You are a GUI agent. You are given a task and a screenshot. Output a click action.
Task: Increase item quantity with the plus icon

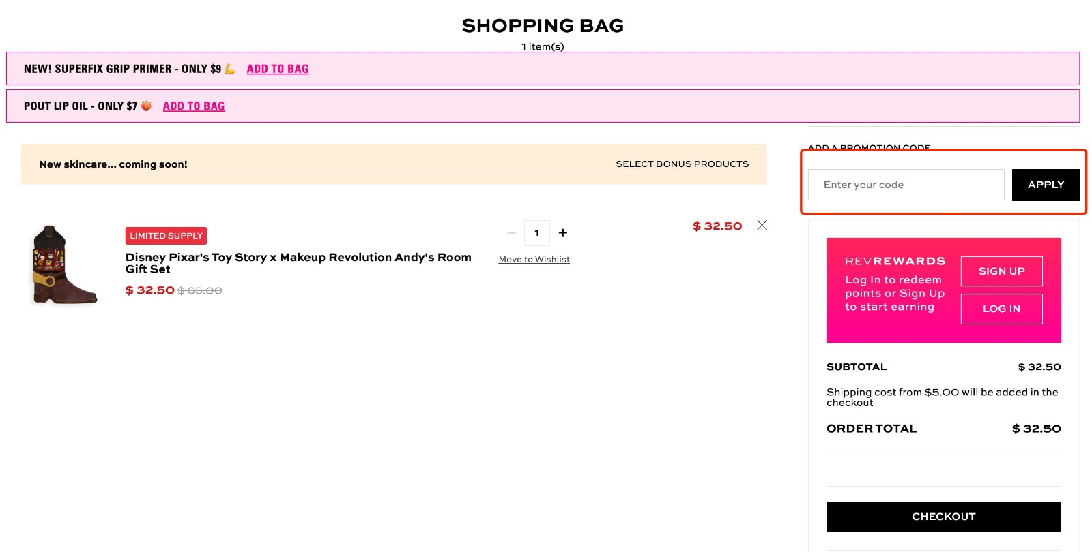pos(562,232)
